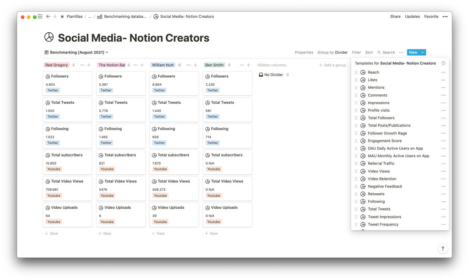Go to Benchmarking database breadcrumb
The height and width of the screenshot is (280, 469).
(122, 16)
